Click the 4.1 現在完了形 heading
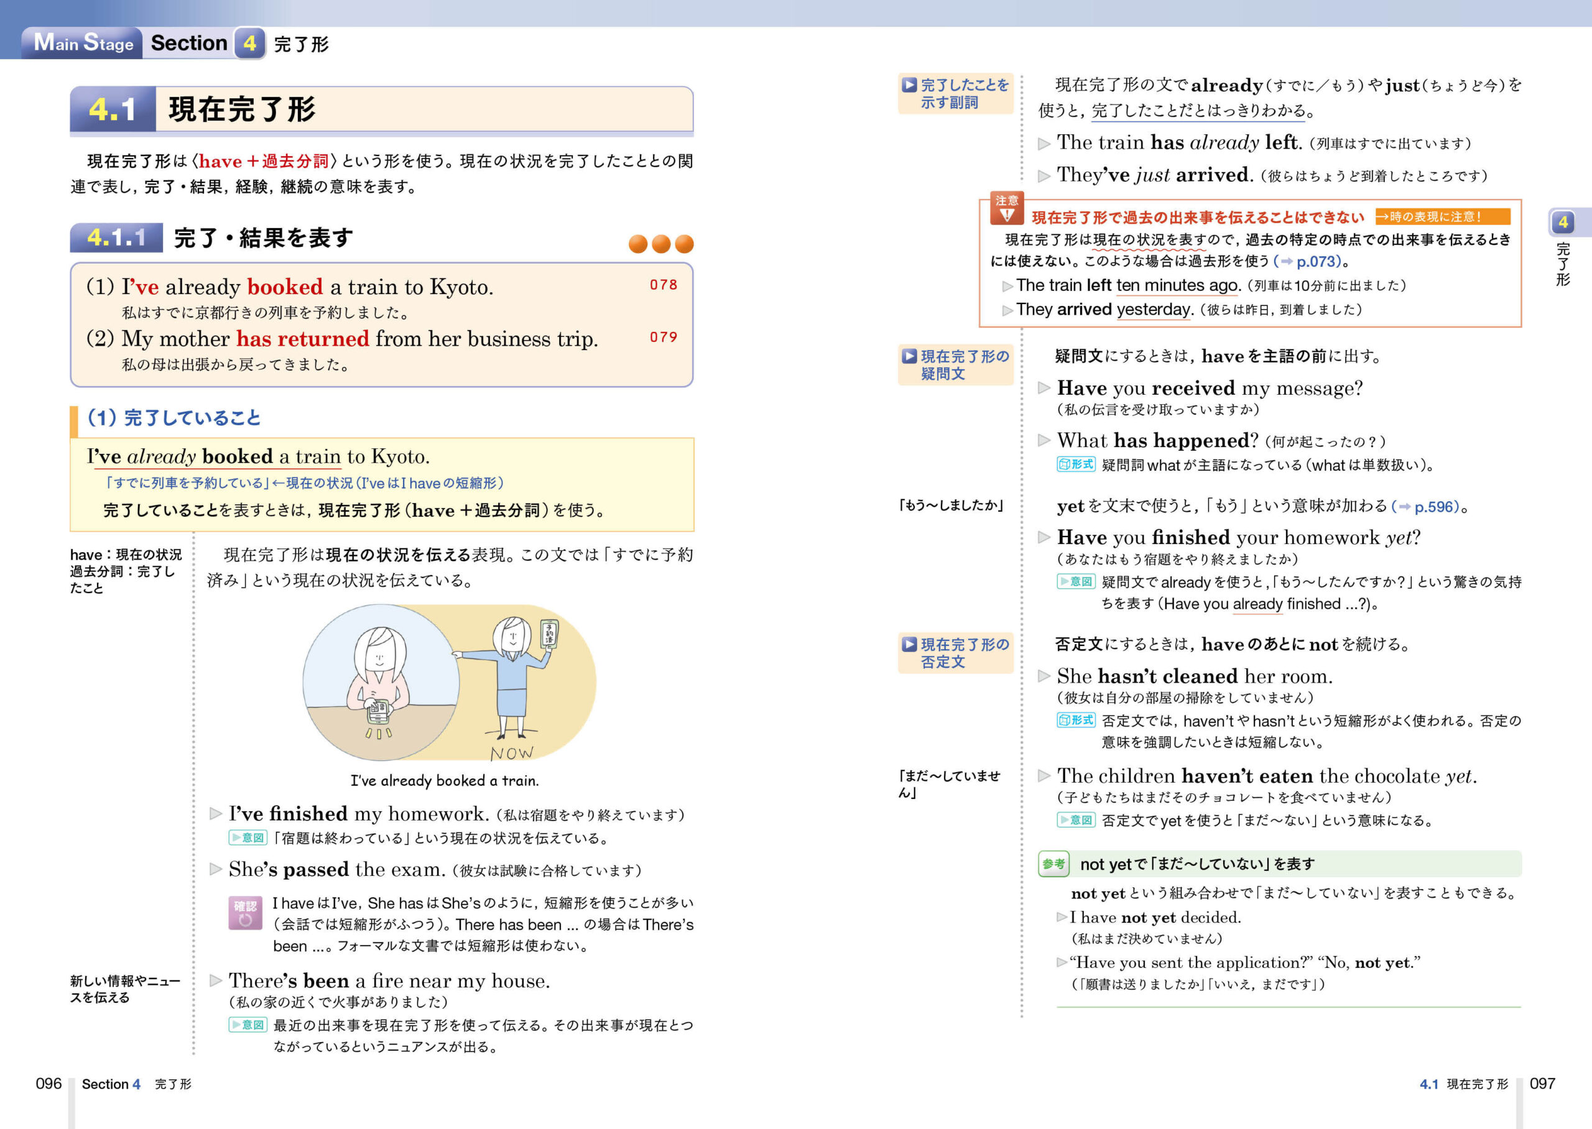 tap(382, 109)
